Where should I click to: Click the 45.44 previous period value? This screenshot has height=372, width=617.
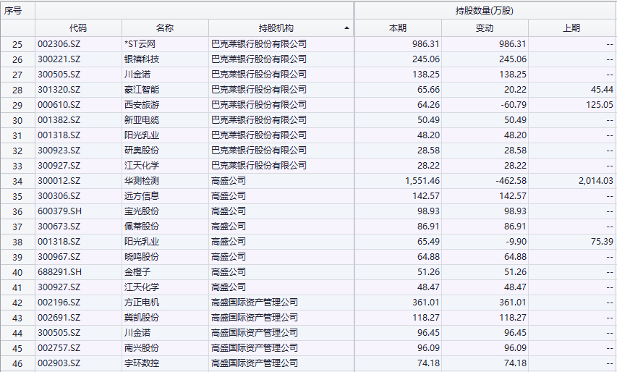[x=602, y=90]
